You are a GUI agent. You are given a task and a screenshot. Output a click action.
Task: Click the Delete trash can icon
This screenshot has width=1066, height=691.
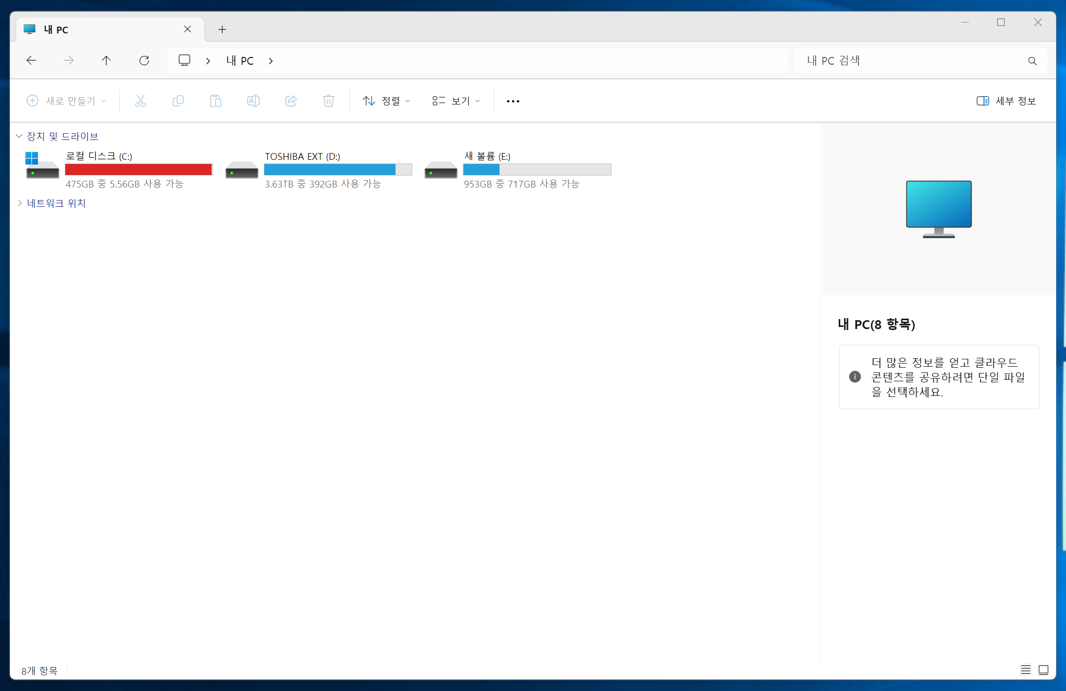coord(328,101)
